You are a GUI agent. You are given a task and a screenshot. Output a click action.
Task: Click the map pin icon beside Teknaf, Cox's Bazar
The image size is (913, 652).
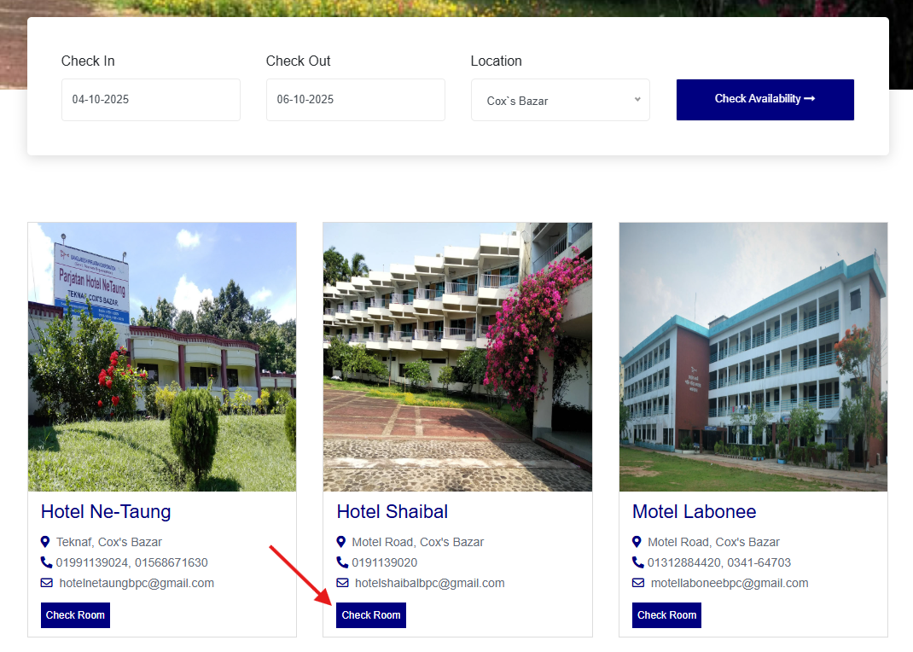click(x=45, y=542)
